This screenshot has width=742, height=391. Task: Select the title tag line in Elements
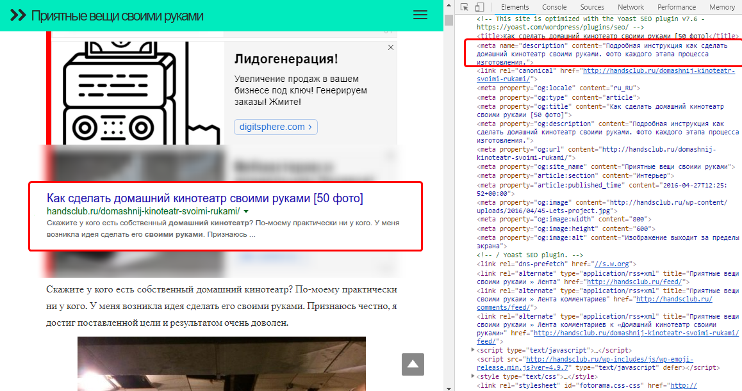(607, 36)
